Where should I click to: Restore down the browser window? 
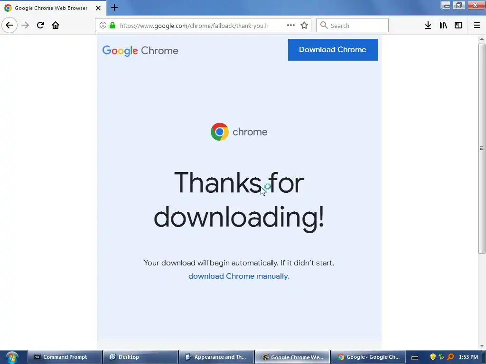(x=459, y=5)
